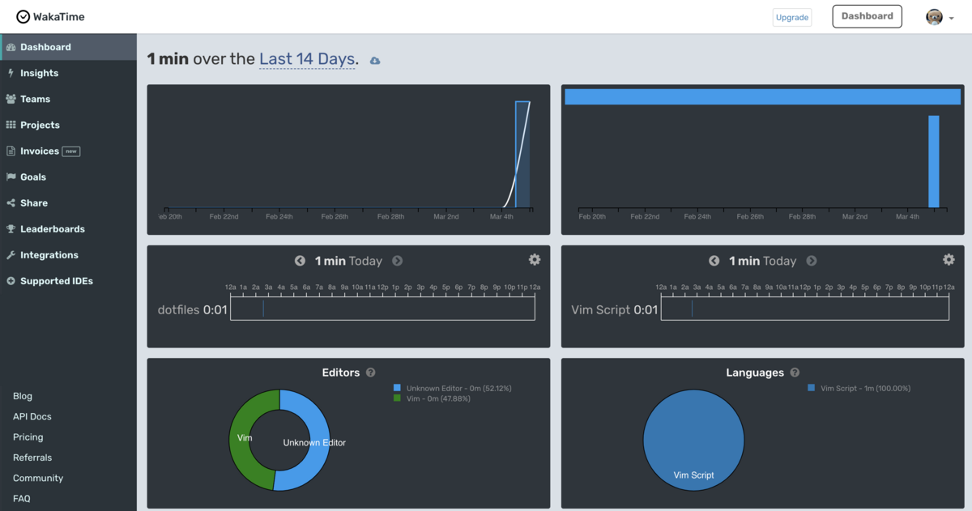The height and width of the screenshot is (511, 972).
Task: Click the WakaTime clock logo icon
Action: [23, 17]
